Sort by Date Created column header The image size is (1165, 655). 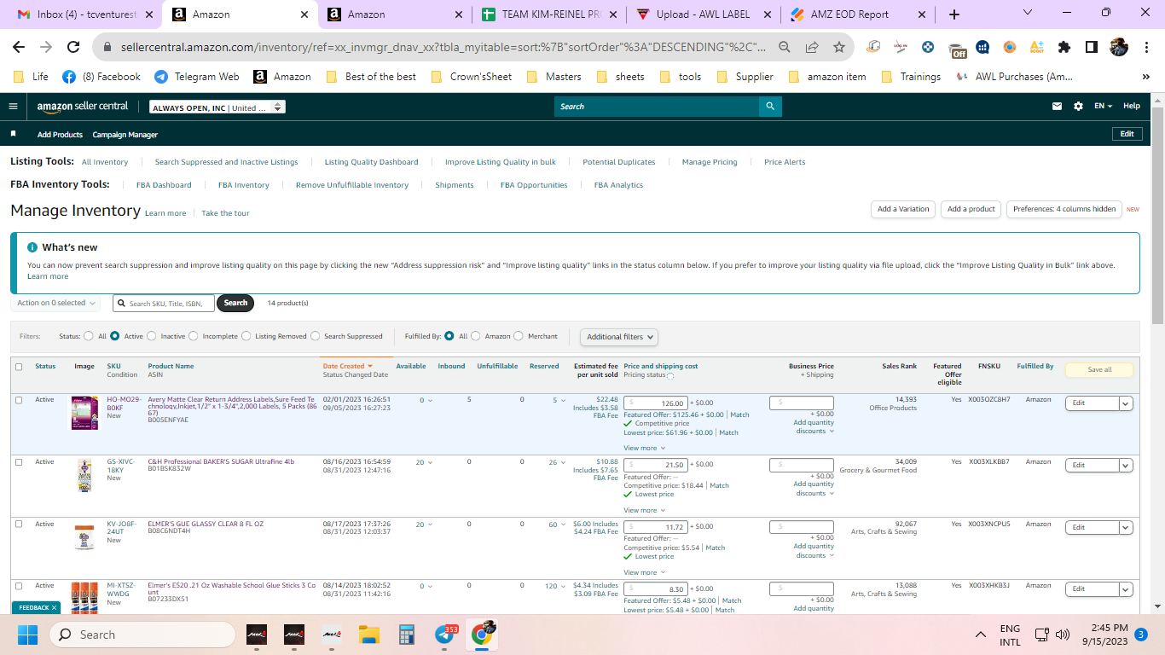click(x=348, y=366)
